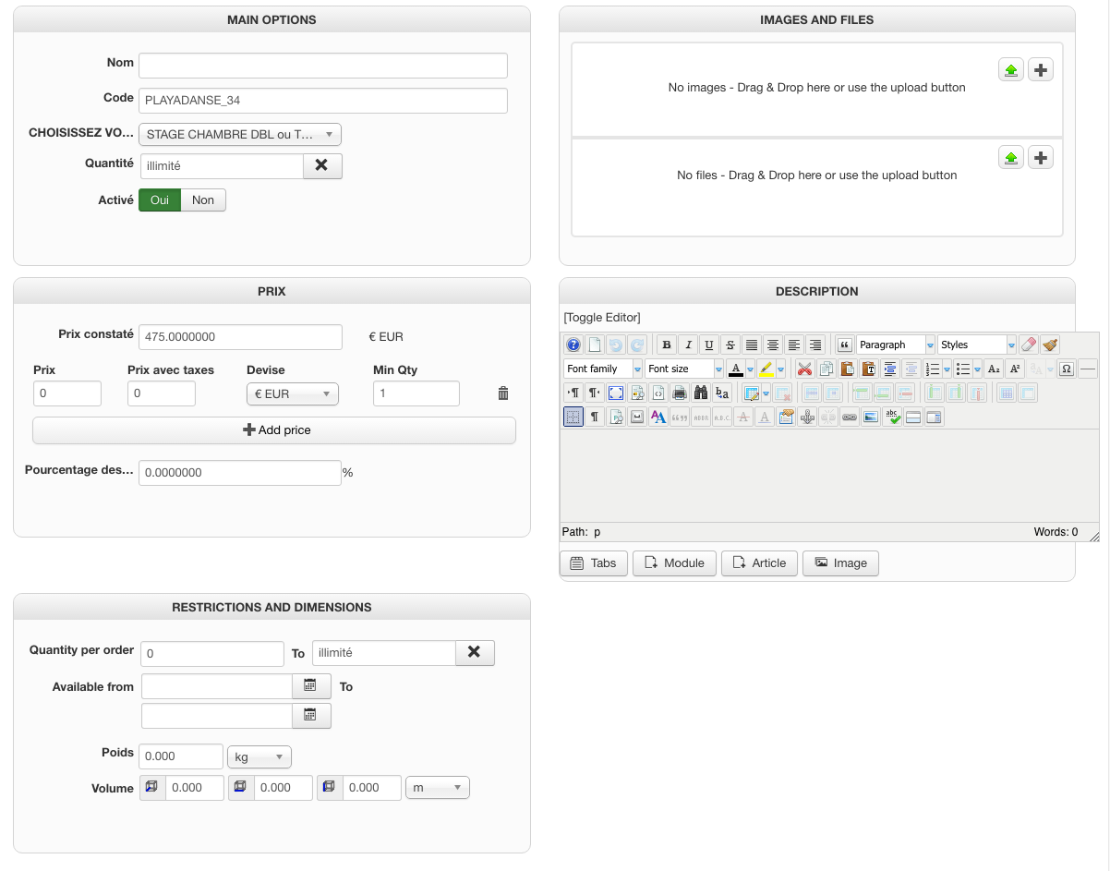Click the Min Qty input field

tap(416, 393)
